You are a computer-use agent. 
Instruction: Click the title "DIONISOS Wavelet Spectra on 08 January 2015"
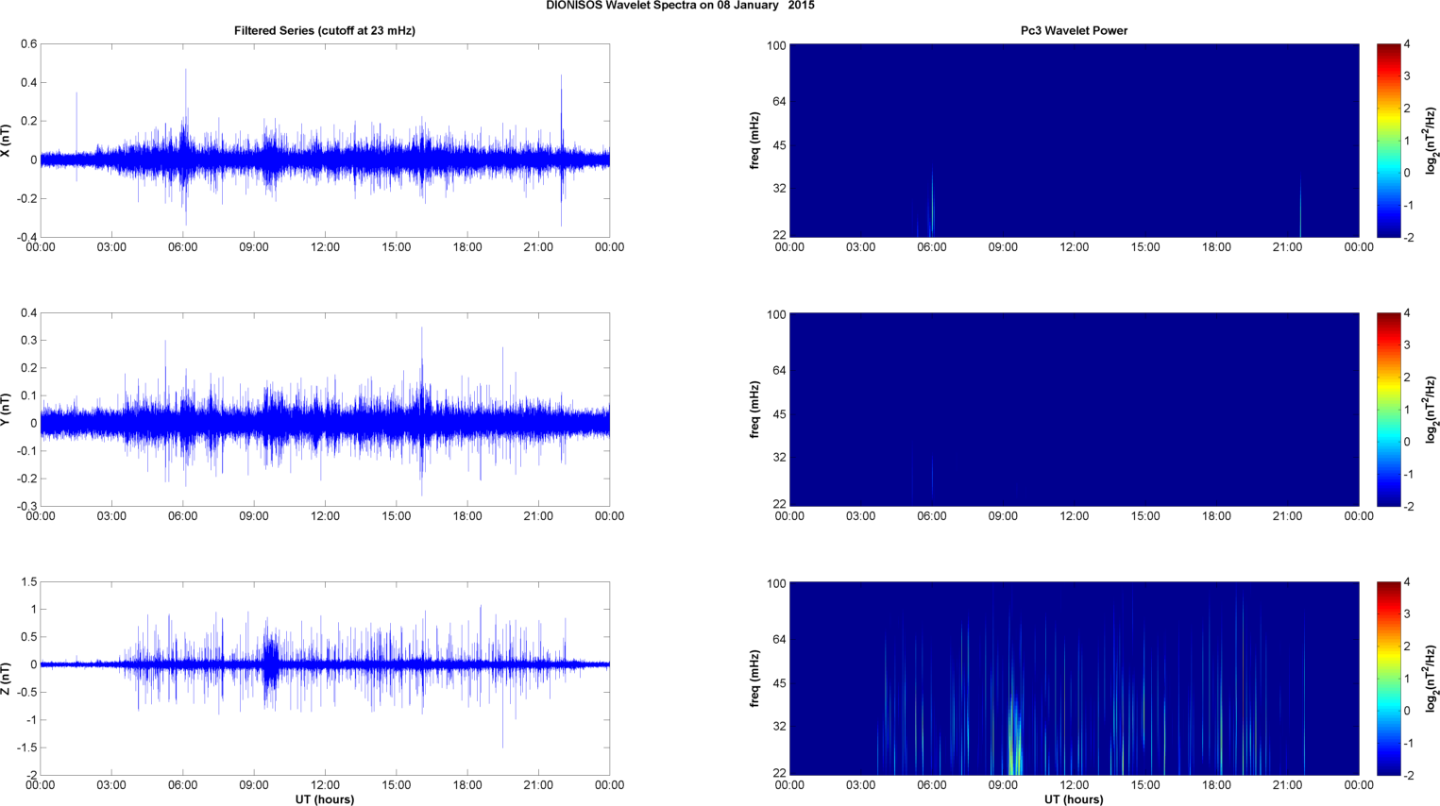tap(680, 6)
